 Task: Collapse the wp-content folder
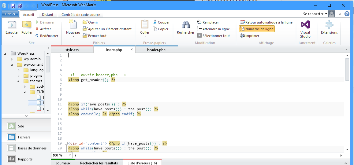coord(12,65)
